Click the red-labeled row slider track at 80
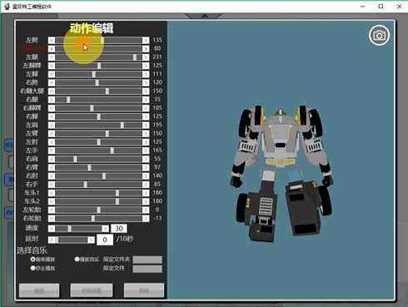 (98, 49)
